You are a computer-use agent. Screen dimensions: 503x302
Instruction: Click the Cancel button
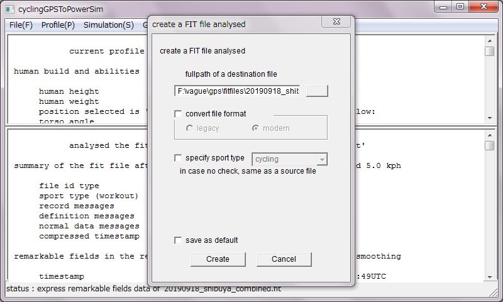click(x=284, y=259)
